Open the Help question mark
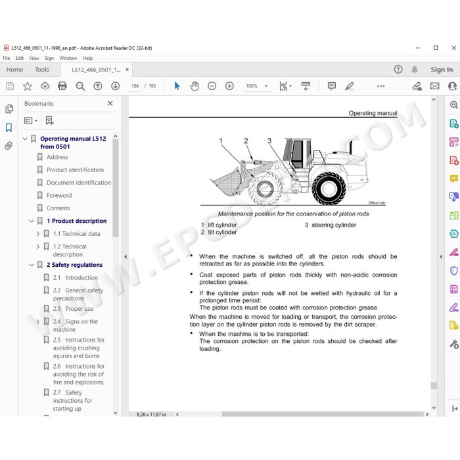Screen dimensions: 460x460 coord(398,70)
